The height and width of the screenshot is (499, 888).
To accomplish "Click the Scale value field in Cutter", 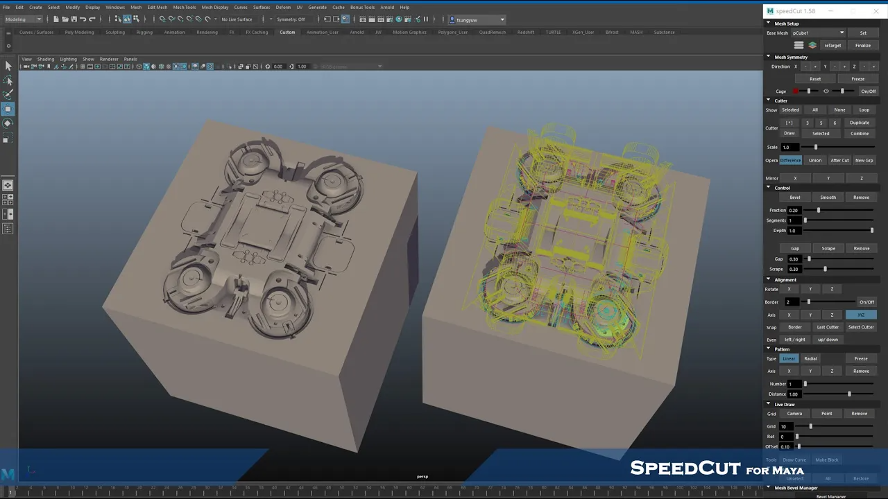I will click(x=790, y=148).
